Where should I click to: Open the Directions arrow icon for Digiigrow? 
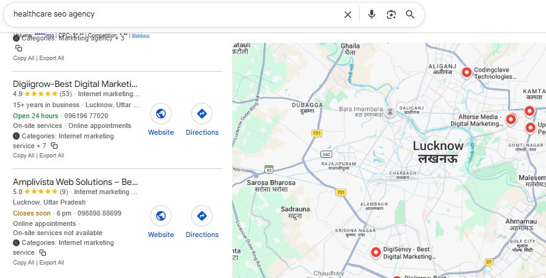[x=202, y=113]
